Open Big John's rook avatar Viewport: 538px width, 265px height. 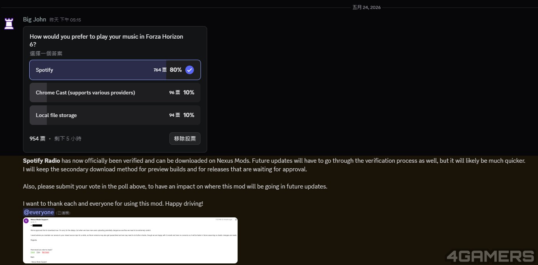(9, 23)
